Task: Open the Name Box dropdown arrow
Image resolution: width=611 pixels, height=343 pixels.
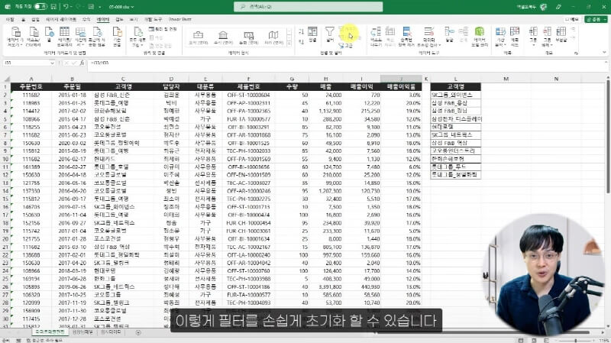Action: pos(52,63)
